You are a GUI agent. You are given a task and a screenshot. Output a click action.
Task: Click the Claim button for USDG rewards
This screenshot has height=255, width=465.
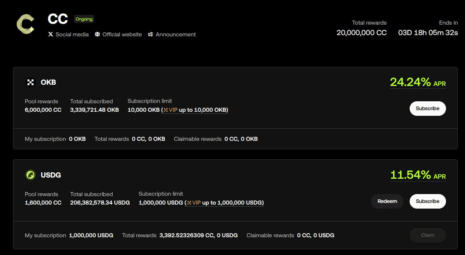(427, 235)
